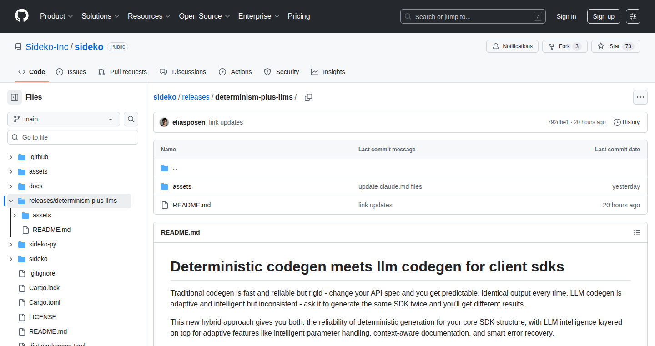This screenshot has height=346, width=655.
Task: Click the Cargo.lock file icon in tree
Action: (22, 288)
